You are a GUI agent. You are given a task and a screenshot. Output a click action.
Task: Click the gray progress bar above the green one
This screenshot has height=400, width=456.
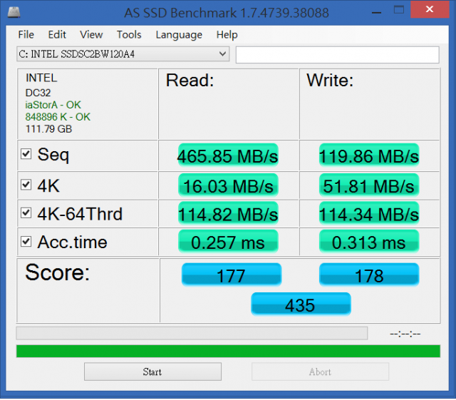(192, 333)
